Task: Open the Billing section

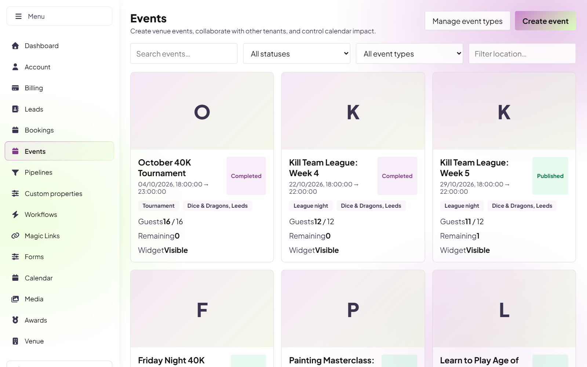Action: point(59,88)
